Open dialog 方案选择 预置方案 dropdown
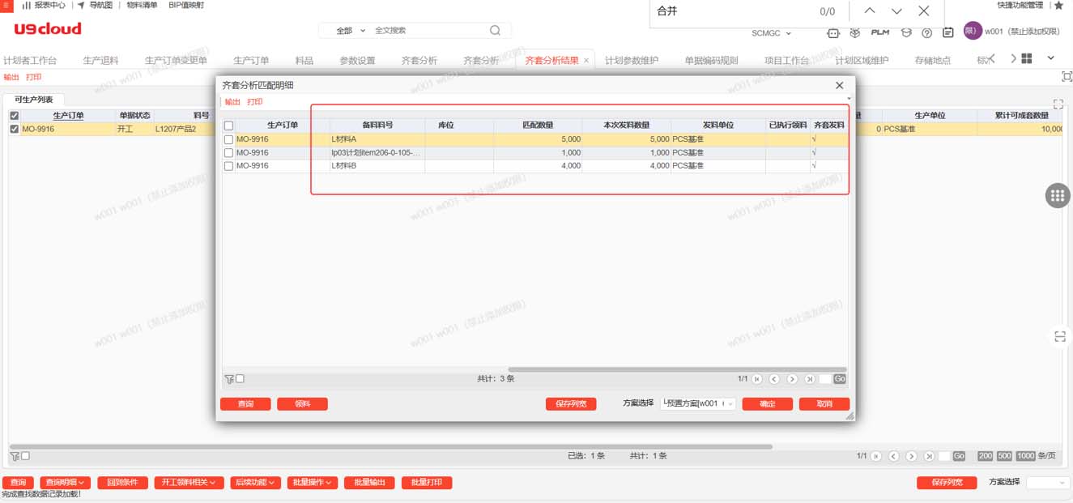Screen dimensions: 1073x503 pos(698,403)
